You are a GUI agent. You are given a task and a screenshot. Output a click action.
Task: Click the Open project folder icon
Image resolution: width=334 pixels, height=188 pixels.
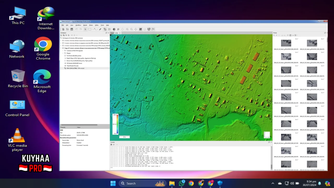click(67, 29)
